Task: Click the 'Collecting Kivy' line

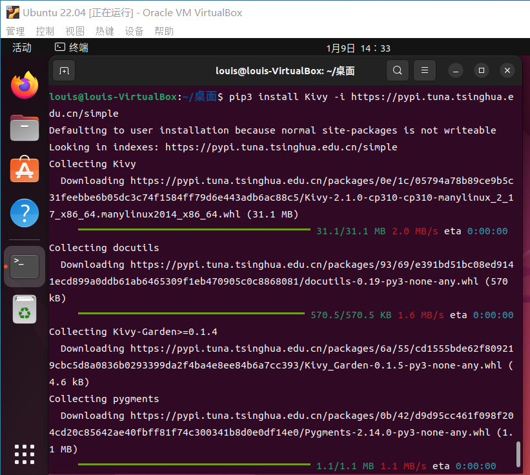Action: point(92,164)
